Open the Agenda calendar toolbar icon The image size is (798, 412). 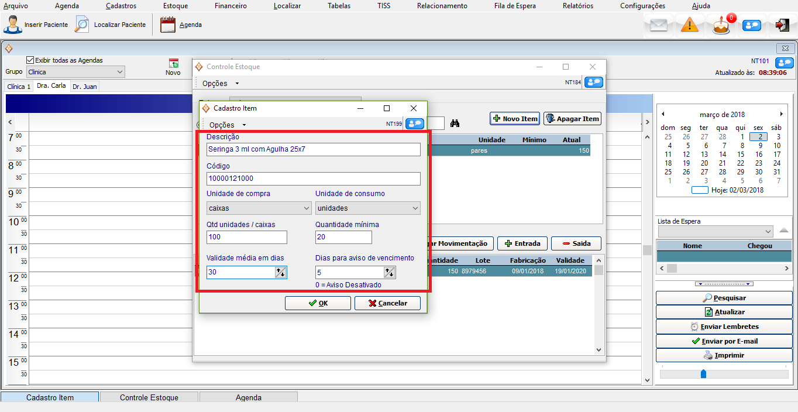[x=168, y=25]
